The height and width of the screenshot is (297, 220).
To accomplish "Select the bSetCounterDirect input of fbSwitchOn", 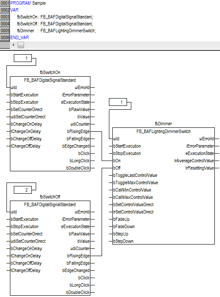I will [x=27, y=109].
